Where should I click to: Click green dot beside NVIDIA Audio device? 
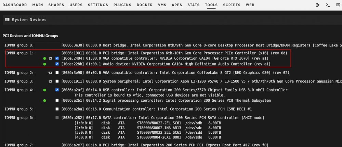tap(45, 64)
